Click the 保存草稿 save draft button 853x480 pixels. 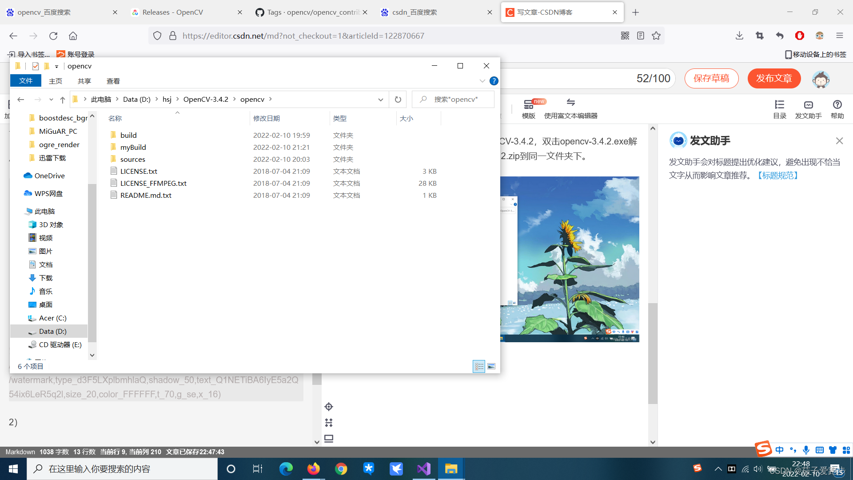[711, 79]
